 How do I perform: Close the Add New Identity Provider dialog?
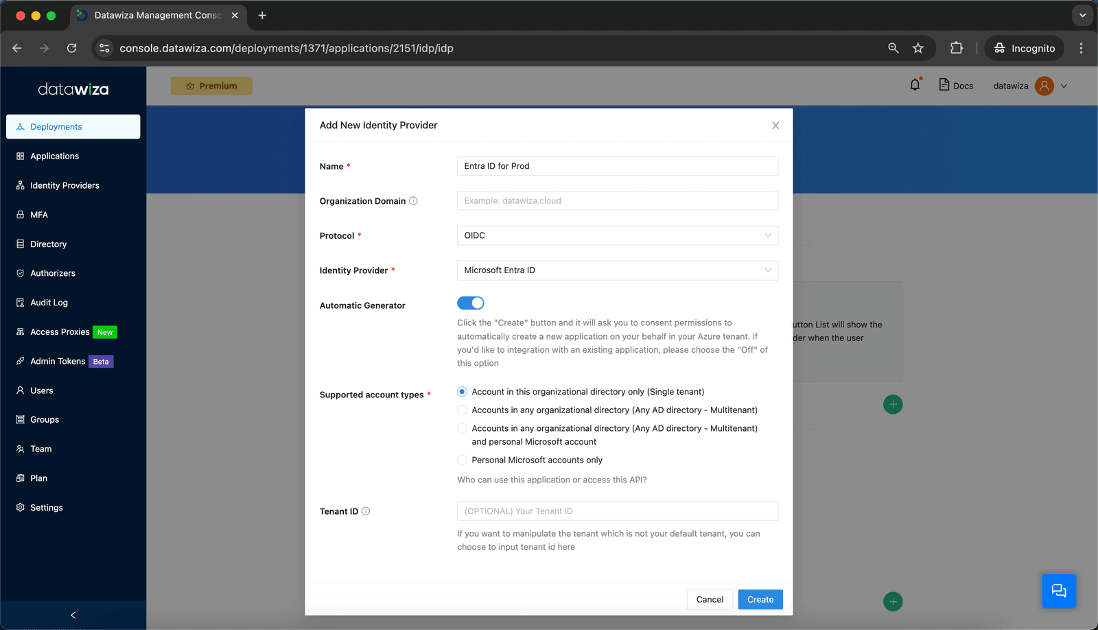click(775, 126)
